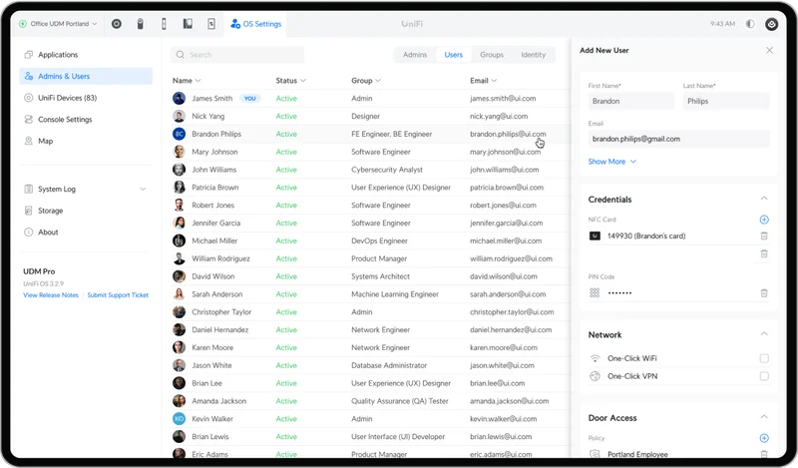Open the user account avatar menu
Viewport: 798px width, 468px height.
coord(771,24)
